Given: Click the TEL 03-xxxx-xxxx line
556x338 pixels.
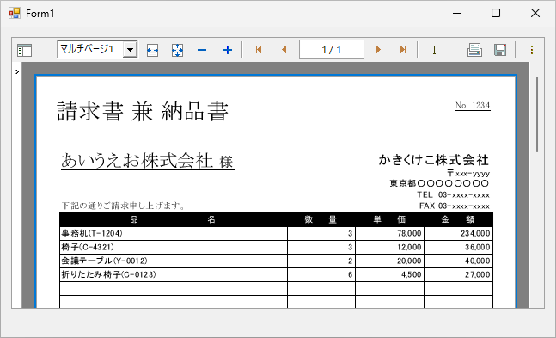Looking at the screenshot, I should (x=453, y=194).
